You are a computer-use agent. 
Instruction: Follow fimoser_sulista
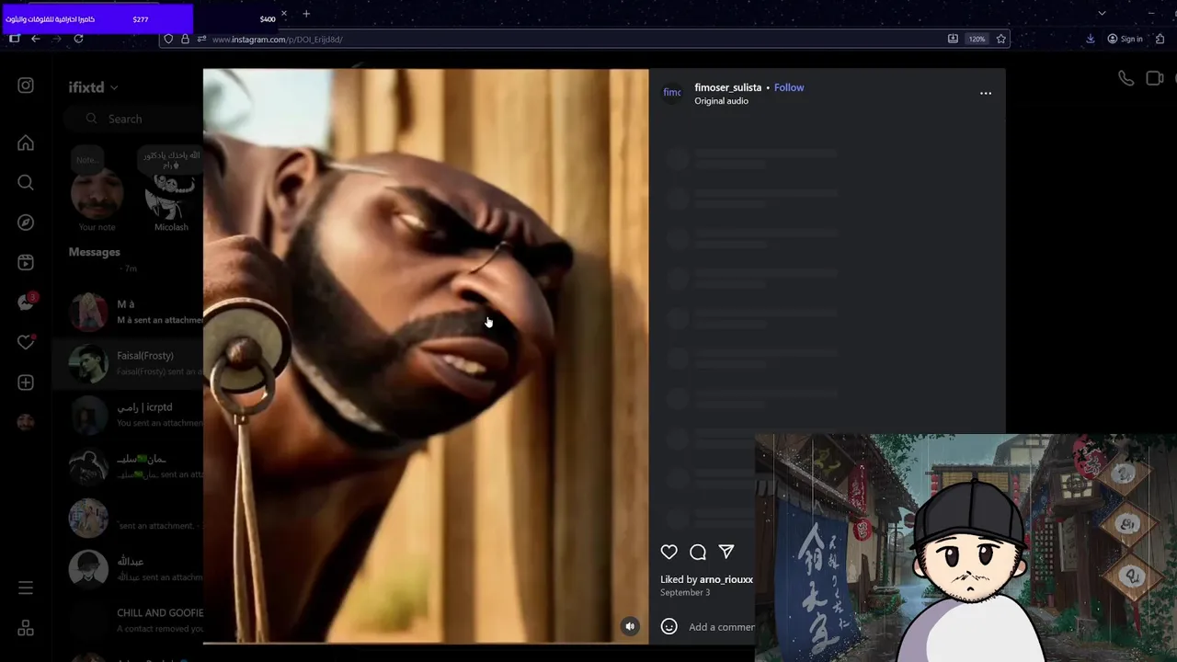click(x=789, y=87)
